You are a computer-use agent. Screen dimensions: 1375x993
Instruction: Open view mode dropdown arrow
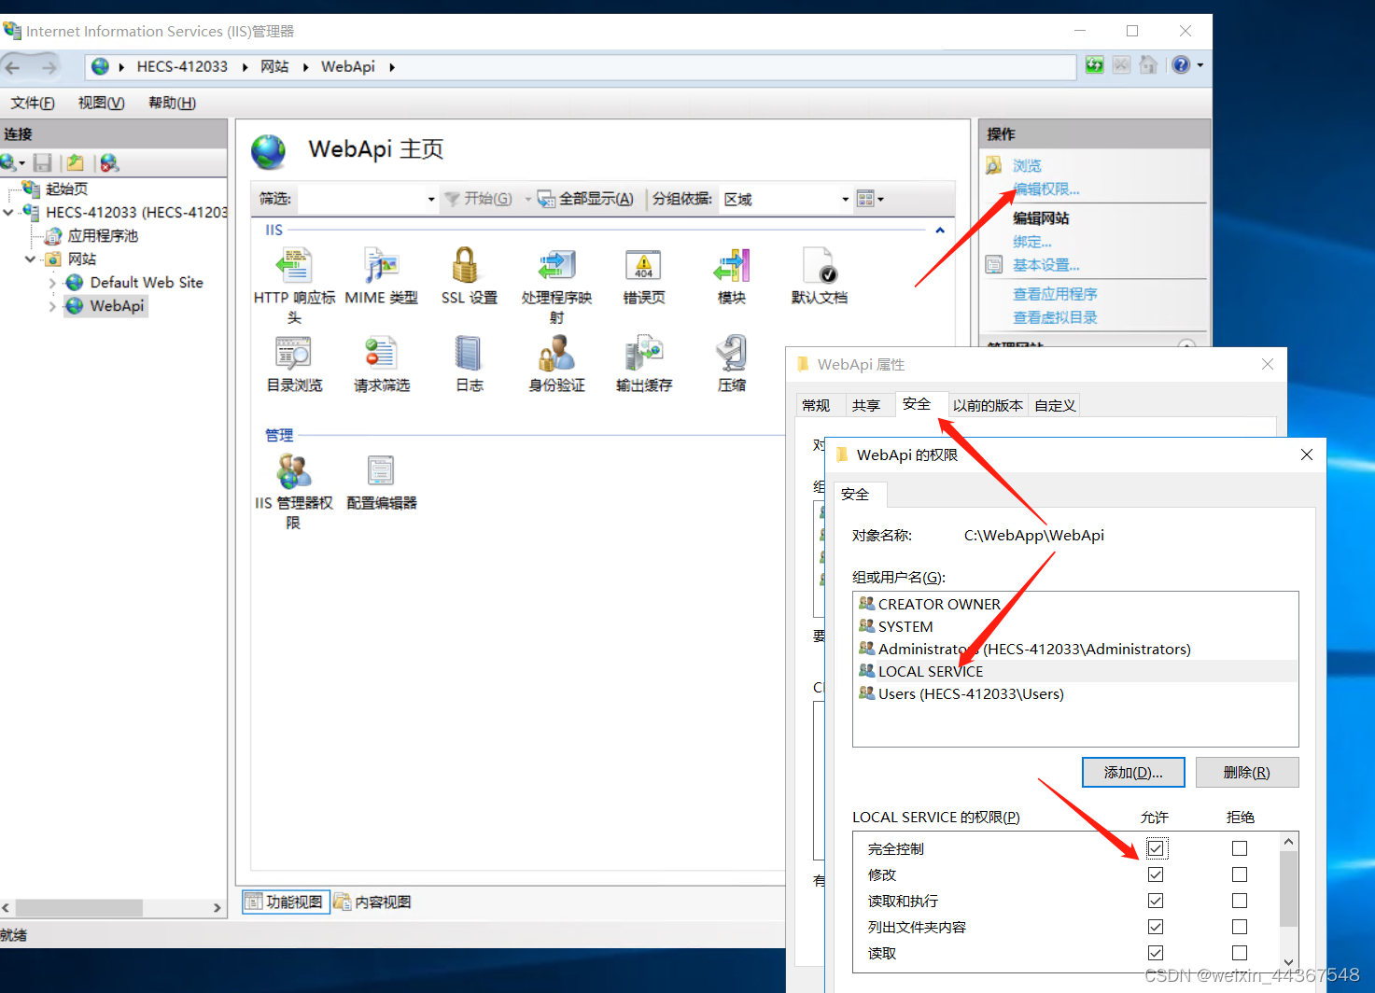(880, 199)
